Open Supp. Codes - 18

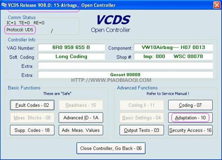click(32, 130)
